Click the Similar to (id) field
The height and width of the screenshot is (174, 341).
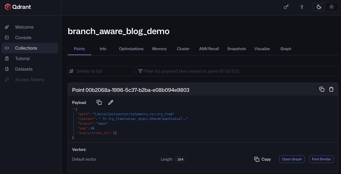(101, 71)
